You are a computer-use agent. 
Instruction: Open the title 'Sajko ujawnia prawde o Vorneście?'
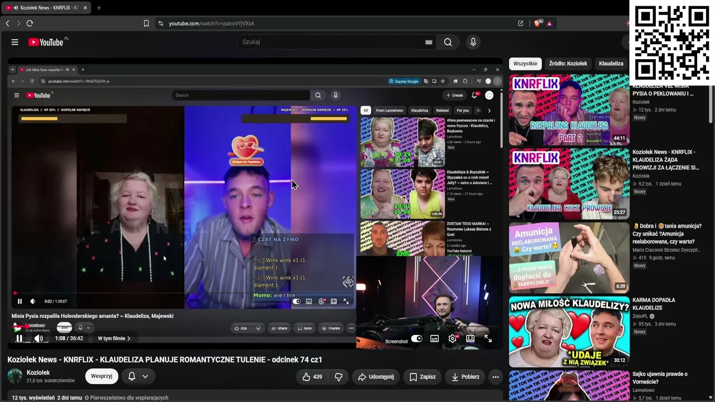pos(660,378)
